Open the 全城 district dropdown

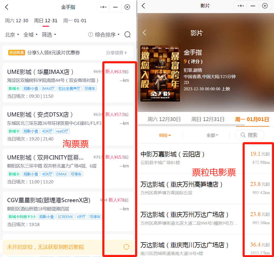coord(30,34)
